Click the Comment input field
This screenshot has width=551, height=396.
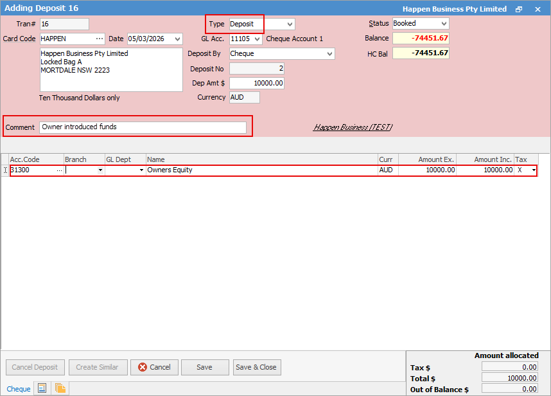143,127
